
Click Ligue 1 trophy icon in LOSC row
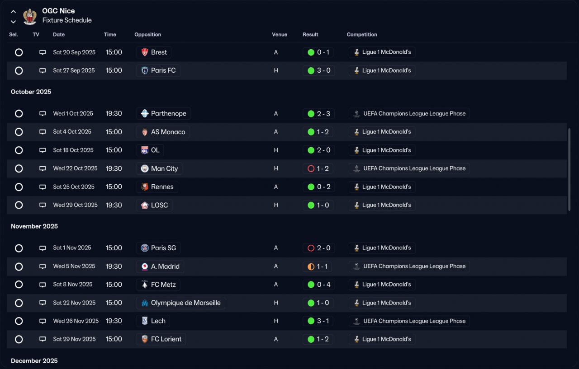coord(356,205)
